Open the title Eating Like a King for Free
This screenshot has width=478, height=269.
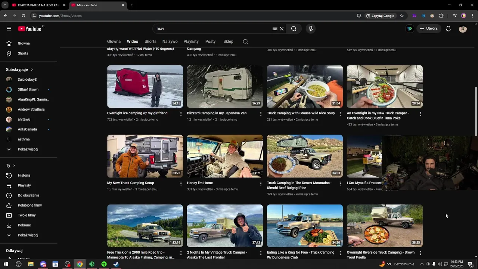pyautogui.click(x=301, y=255)
